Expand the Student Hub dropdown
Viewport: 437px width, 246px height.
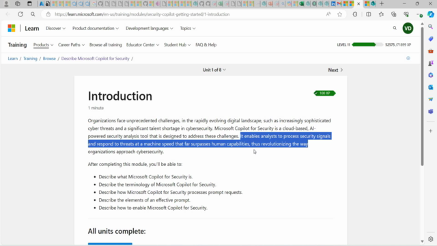click(177, 45)
